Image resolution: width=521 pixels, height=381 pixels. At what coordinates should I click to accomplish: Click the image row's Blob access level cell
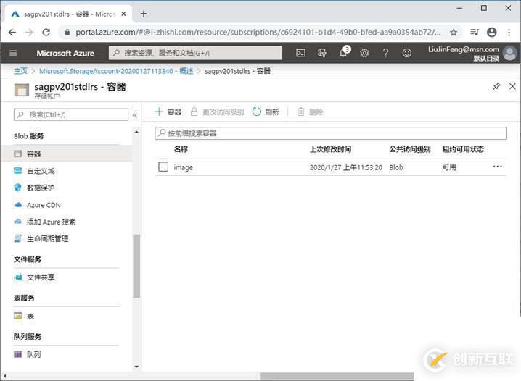tap(396, 167)
